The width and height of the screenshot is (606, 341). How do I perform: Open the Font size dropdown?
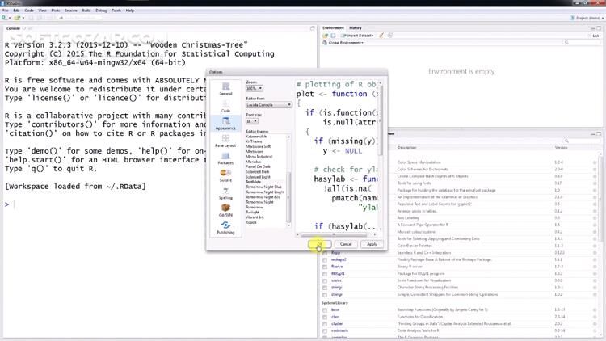click(x=252, y=121)
